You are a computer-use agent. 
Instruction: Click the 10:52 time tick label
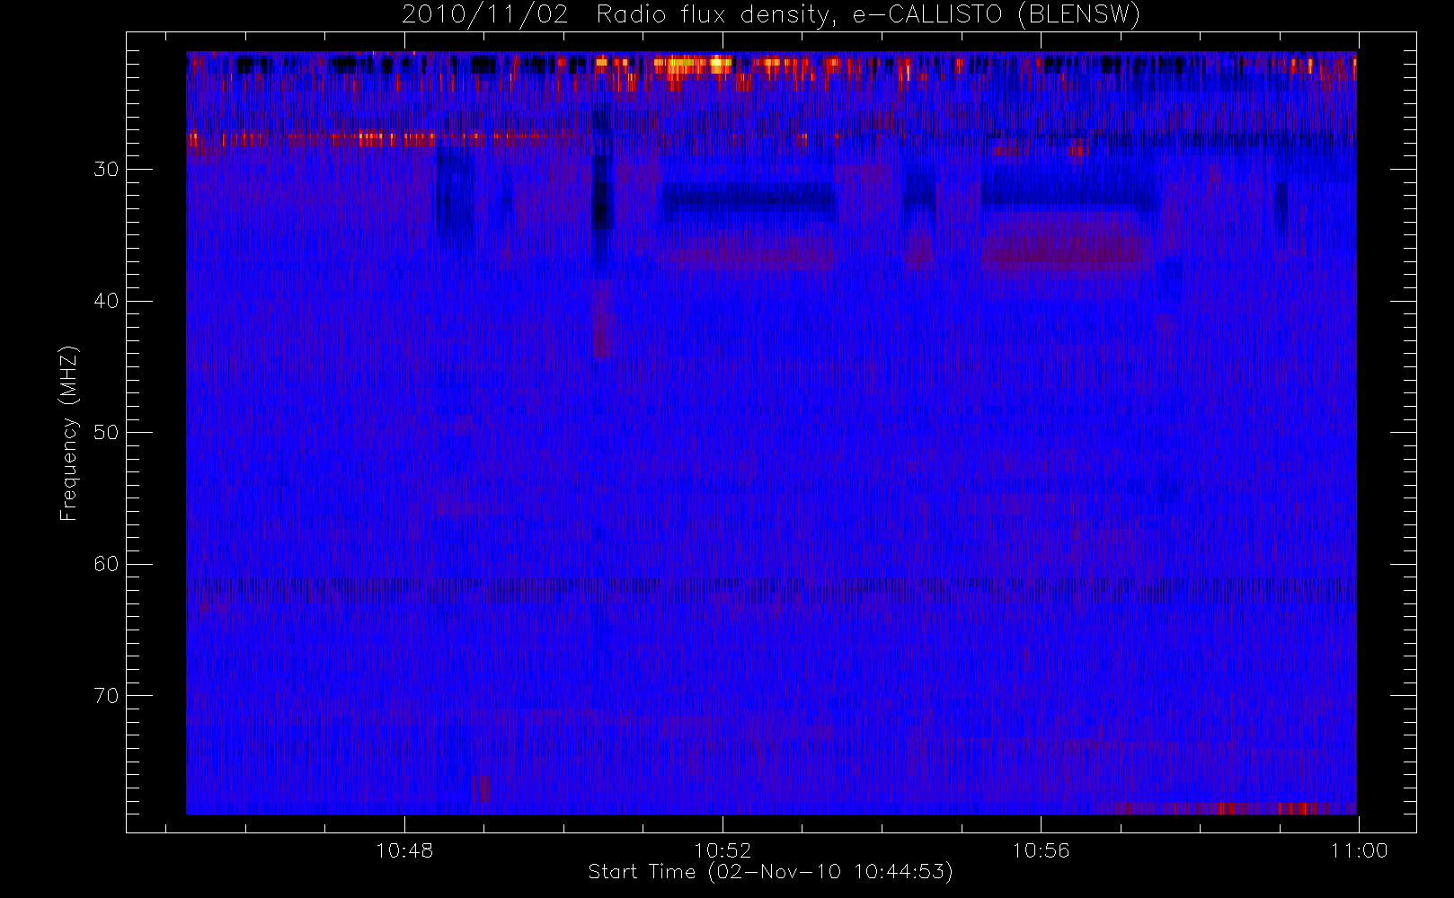723,850
